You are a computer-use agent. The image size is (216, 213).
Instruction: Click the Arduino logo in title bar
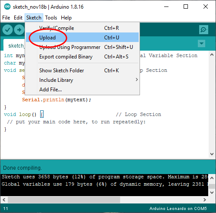click(x=7, y=6)
